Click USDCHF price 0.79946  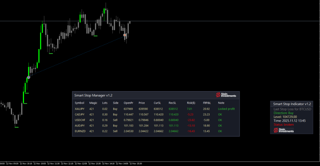pos(144,120)
